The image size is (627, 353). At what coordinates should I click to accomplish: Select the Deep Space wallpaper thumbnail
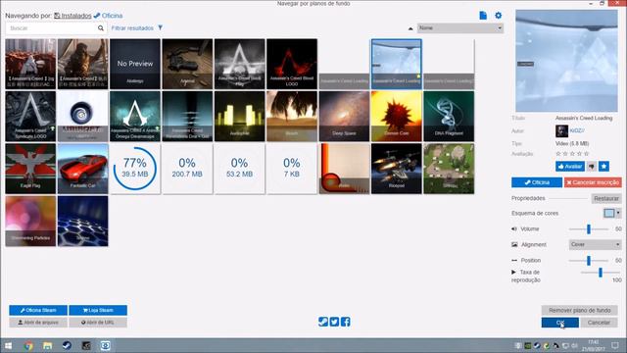coord(344,116)
